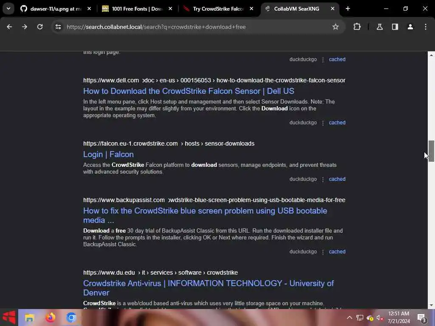Launch Firefox from the taskbar
The image size is (435, 326).
pyautogui.click(x=51, y=318)
